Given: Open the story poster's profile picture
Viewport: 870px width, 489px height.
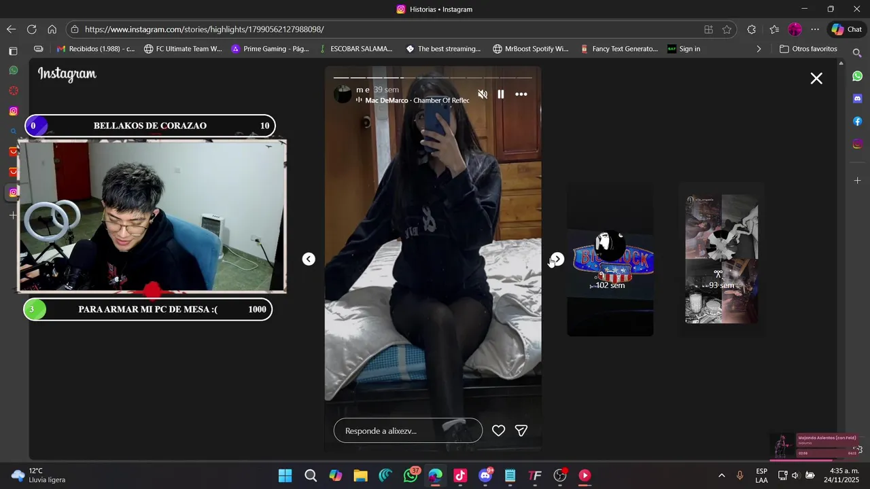Looking at the screenshot, I should point(343,94).
